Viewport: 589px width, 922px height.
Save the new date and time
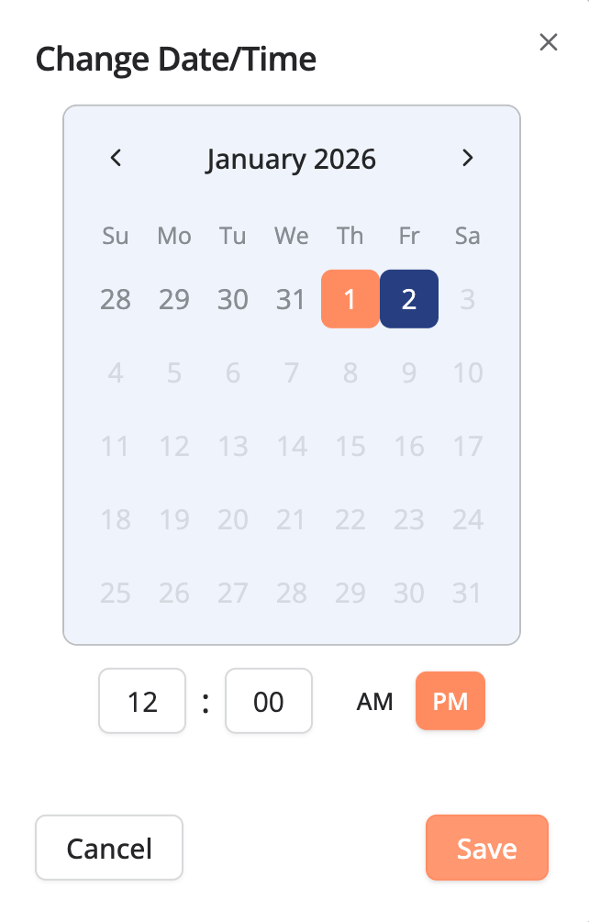487,848
